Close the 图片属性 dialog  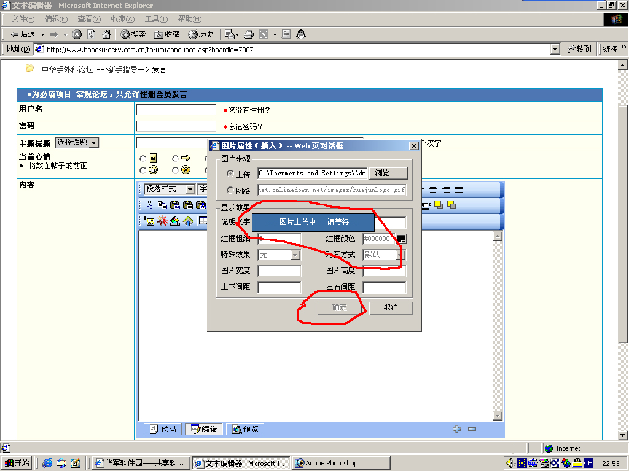click(414, 146)
